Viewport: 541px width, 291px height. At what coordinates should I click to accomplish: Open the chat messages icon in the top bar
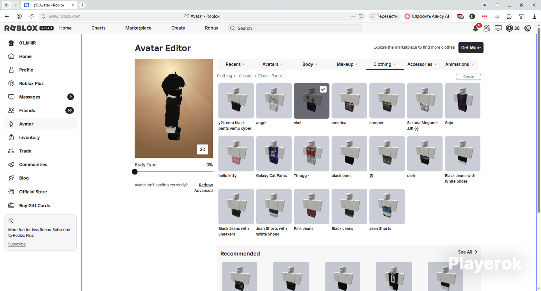click(x=498, y=28)
